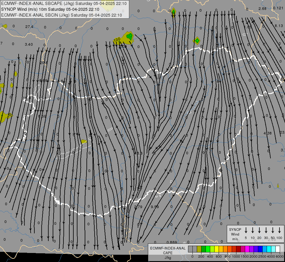Click the 10.9 value on the map
285x262 pixels.
tap(27, 98)
